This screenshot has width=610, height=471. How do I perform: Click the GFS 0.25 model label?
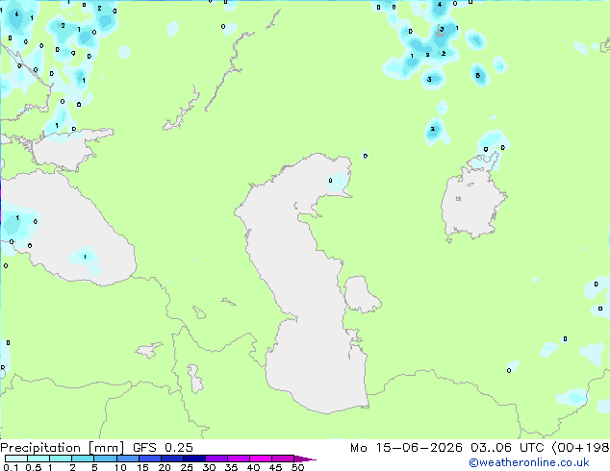(x=163, y=448)
